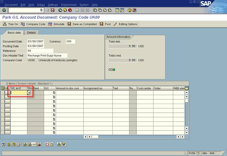Open the System menu
This screenshot has width=227, height=156.
click(x=84, y=5)
